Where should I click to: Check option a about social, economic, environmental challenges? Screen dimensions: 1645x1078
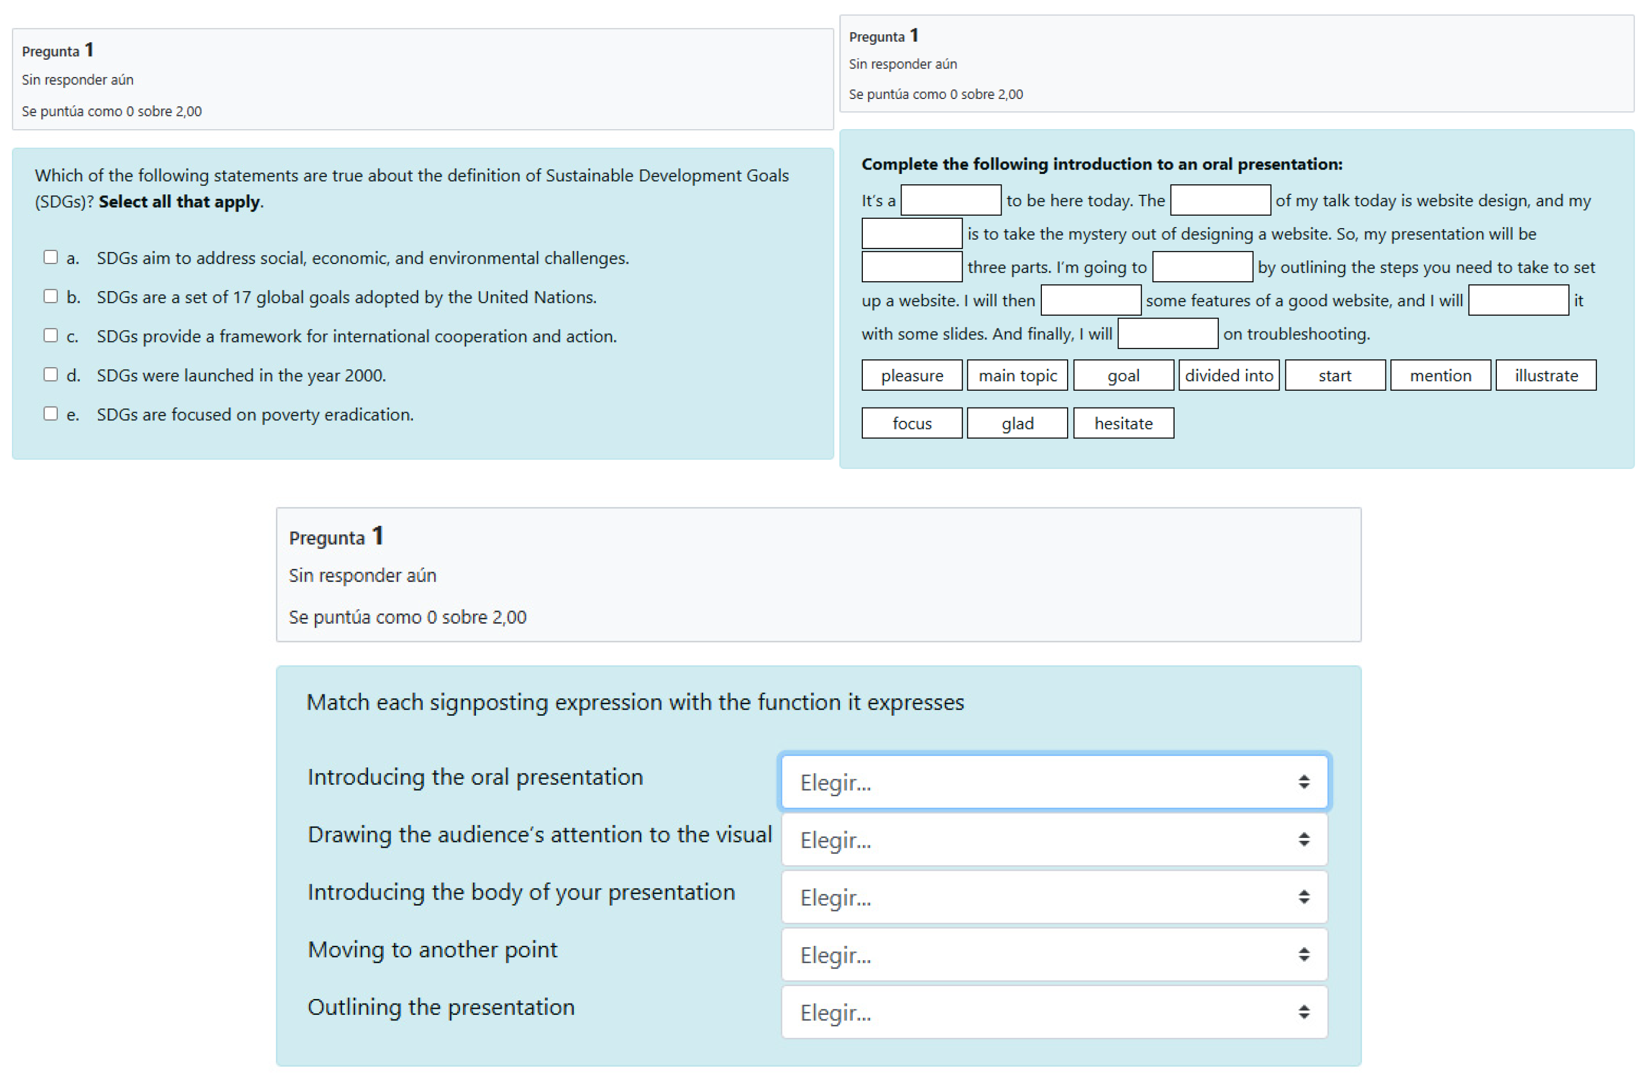click(x=50, y=257)
